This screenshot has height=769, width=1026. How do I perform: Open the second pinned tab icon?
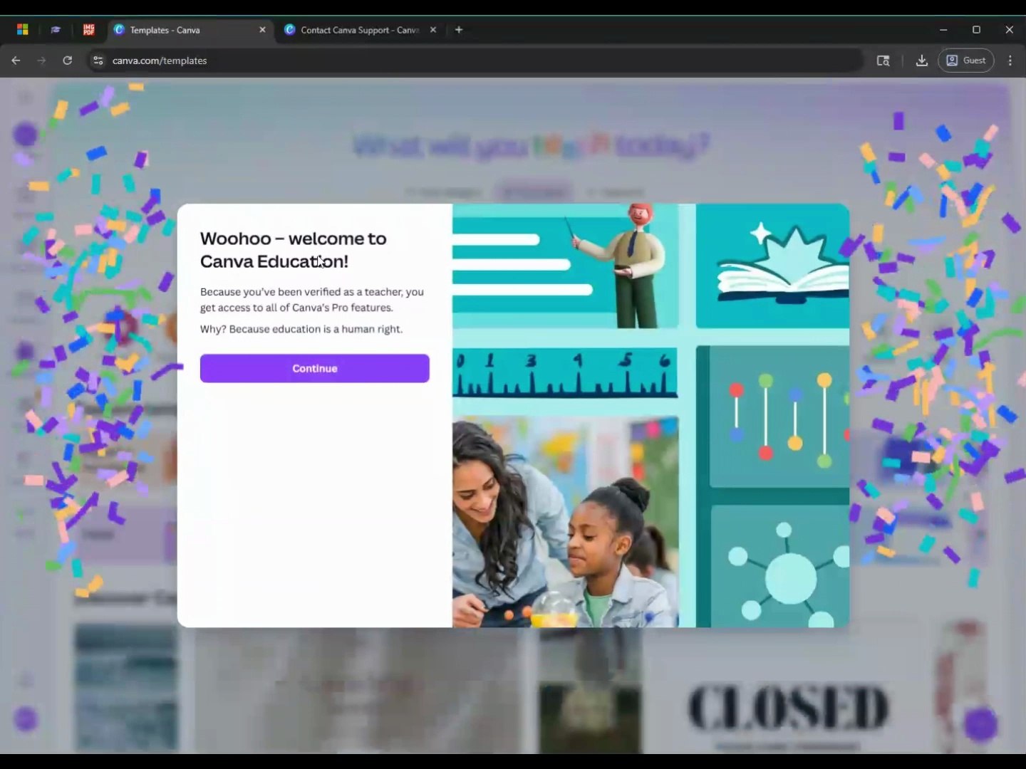56,30
